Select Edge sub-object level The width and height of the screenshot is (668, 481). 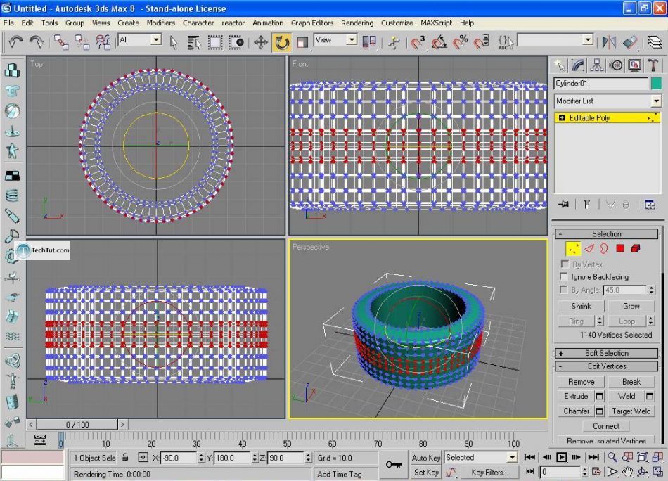pyautogui.click(x=589, y=249)
